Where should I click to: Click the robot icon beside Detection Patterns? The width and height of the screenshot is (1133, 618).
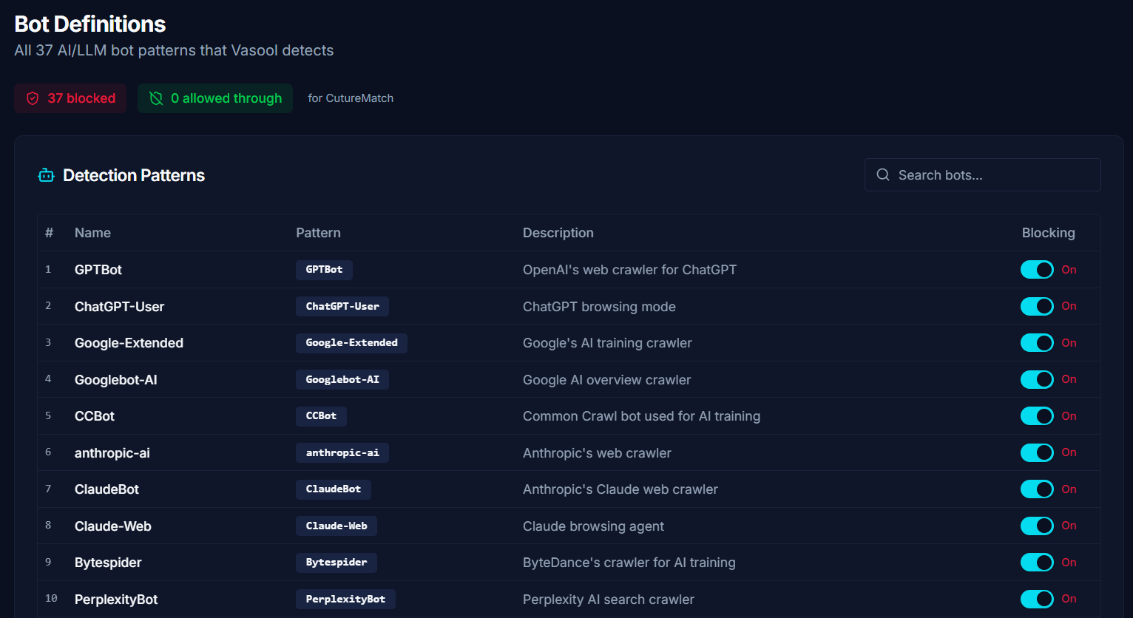[x=47, y=175]
